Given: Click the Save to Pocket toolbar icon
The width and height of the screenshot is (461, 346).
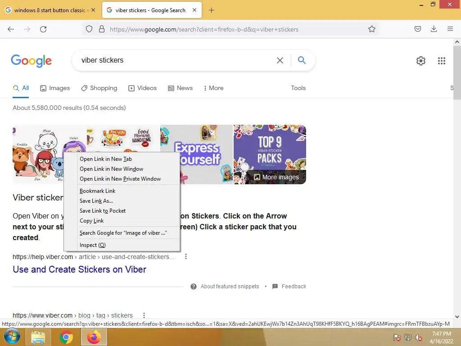Looking at the screenshot, I should [x=417, y=29].
